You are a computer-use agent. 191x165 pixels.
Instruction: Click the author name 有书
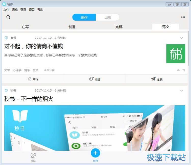(x=13, y=38)
